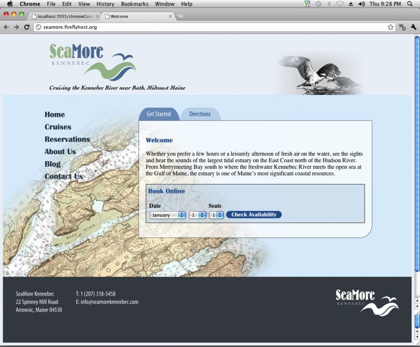Open the Apple menu

[x=10, y=4]
